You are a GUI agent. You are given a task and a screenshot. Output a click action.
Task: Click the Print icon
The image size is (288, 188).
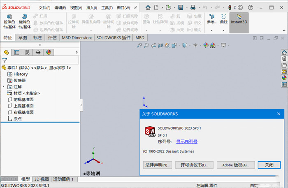pos(193,7)
